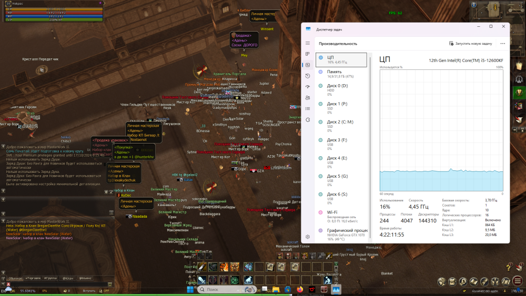526x296 pixels.
Task: Open the three-dots more options menu
Action: [502, 44]
